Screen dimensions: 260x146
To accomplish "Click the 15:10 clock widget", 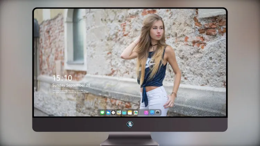I will pyautogui.click(x=62, y=78).
